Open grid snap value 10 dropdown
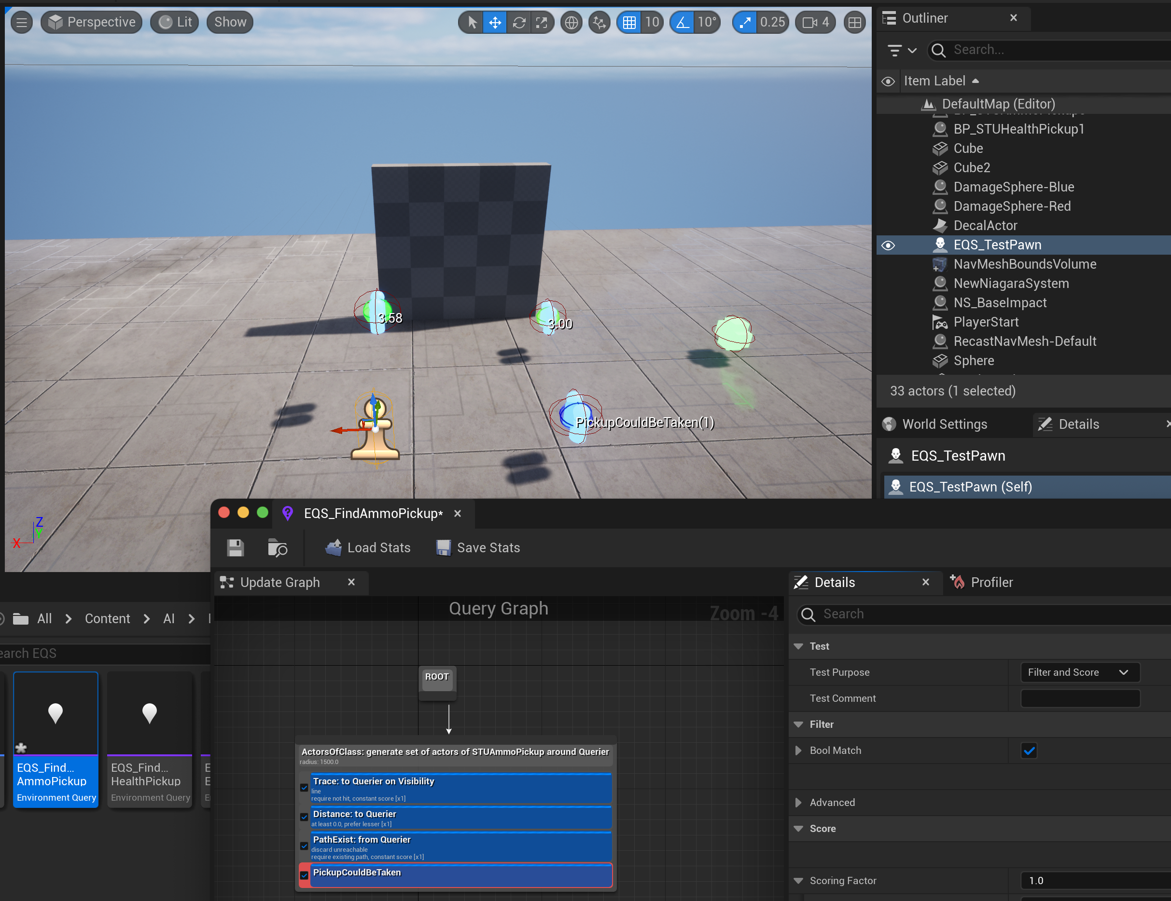 pyautogui.click(x=653, y=23)
